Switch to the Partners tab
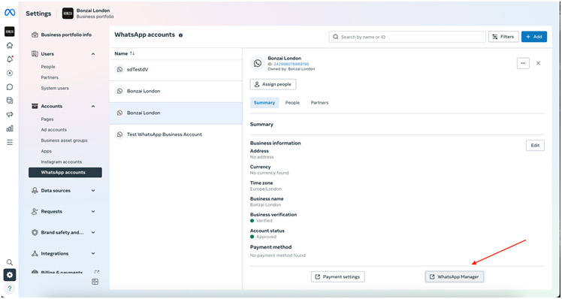Screen dimensions: 562x299 319,102
